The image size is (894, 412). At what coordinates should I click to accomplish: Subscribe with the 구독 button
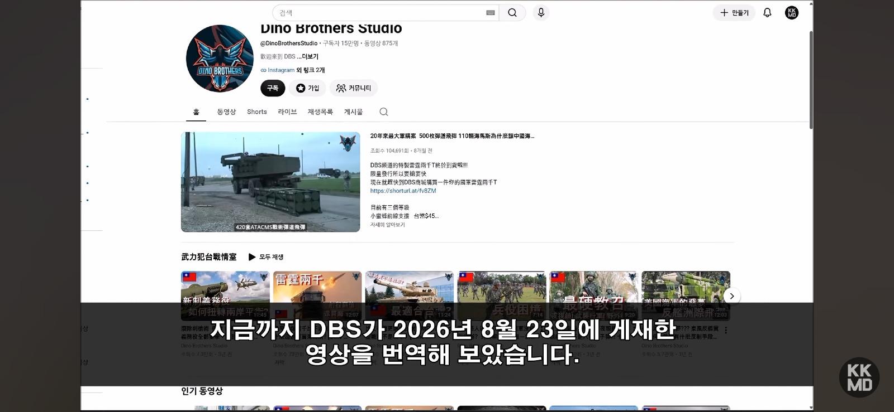[273, 88]
